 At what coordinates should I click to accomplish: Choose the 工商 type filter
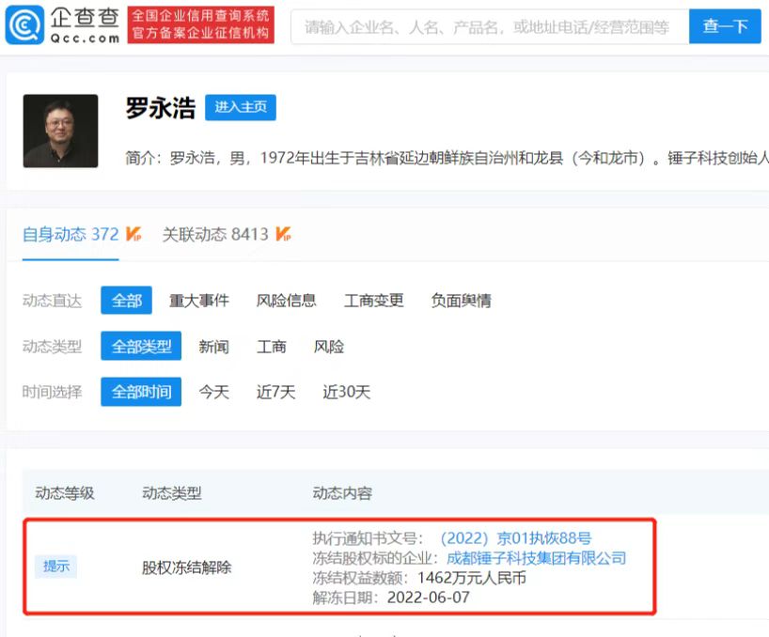tap(271, 347)
